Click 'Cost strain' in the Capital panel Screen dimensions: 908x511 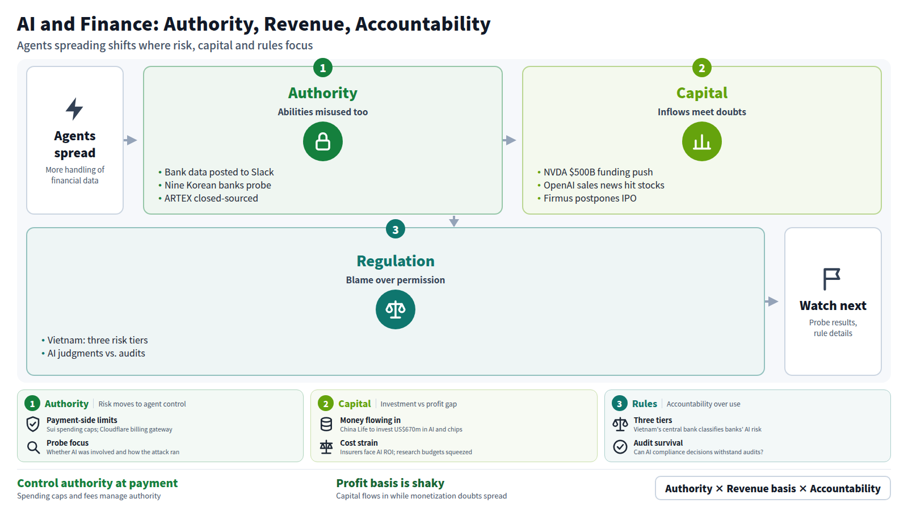pyautogui.click(x=359, y=443)
